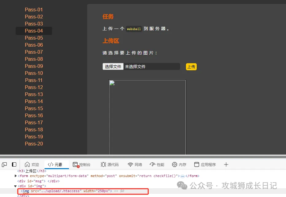286x197 pixels.
Task: Open the Welcome (欢迎) DevTools tab
Action: click(x=32, y=165)
